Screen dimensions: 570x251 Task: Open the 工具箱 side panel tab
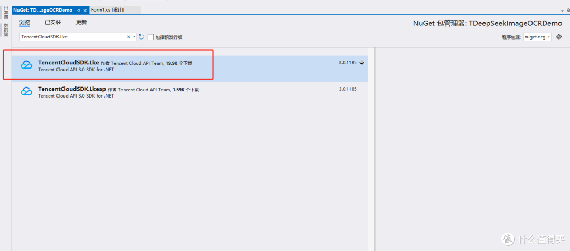pyautogui.click(x=6, y=12)
